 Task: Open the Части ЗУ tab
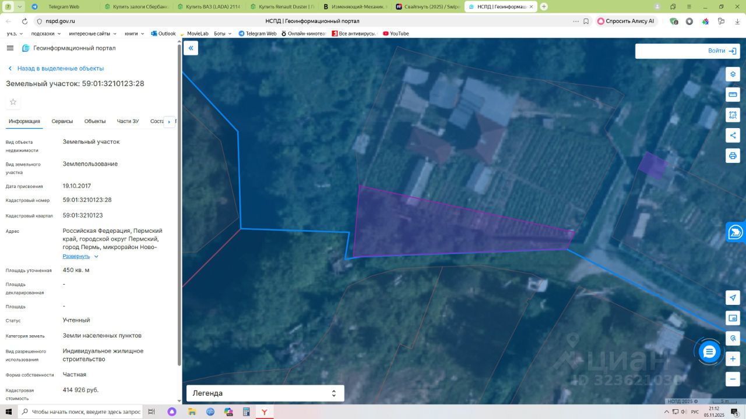click(128, 122)
